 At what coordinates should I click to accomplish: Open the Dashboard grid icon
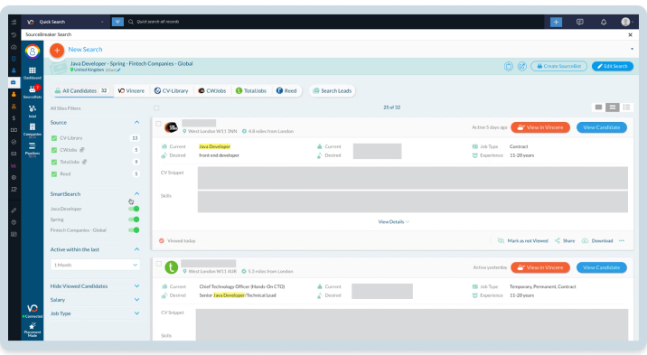click(x=33, y=73)
